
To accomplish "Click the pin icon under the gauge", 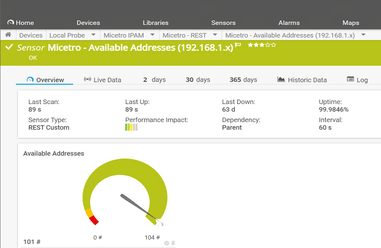I will tap(173, 243).
